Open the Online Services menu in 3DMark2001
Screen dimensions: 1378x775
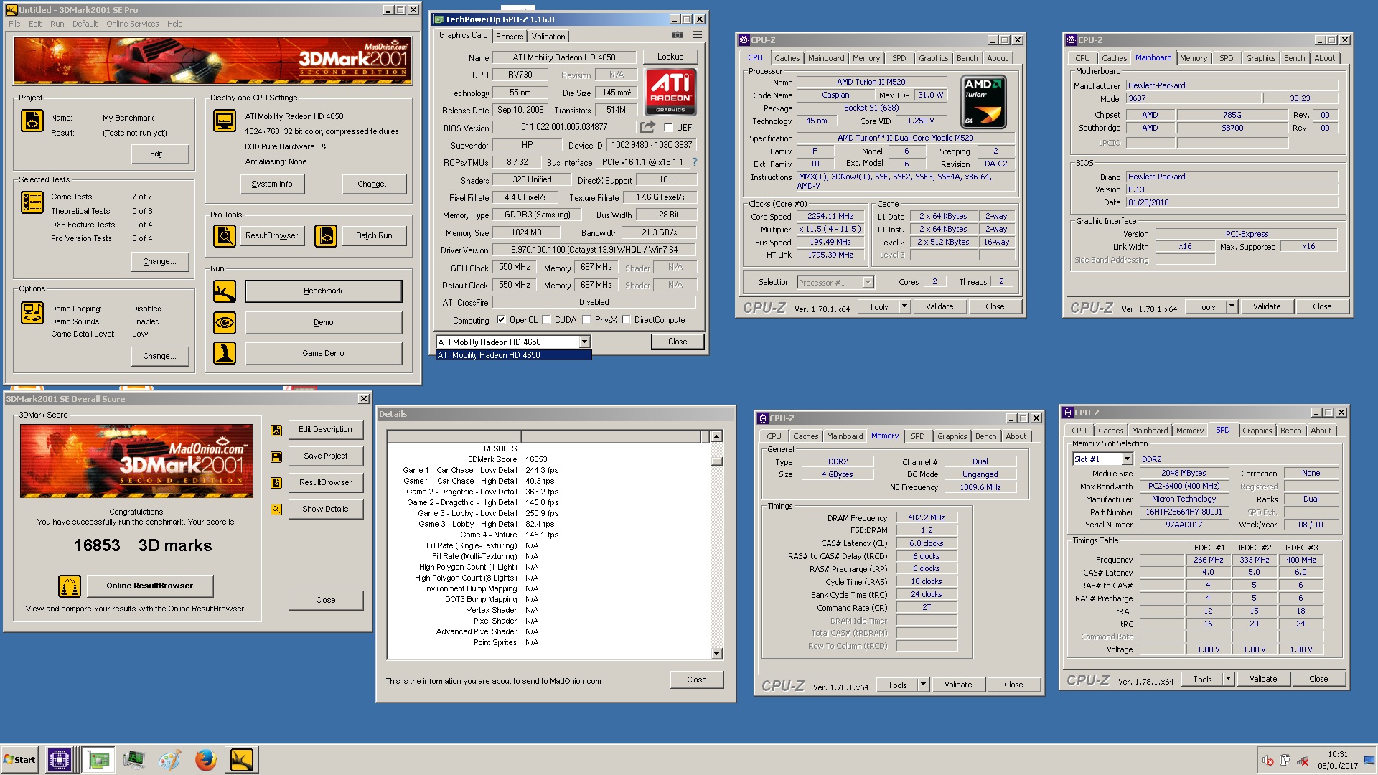coord(133,24)
